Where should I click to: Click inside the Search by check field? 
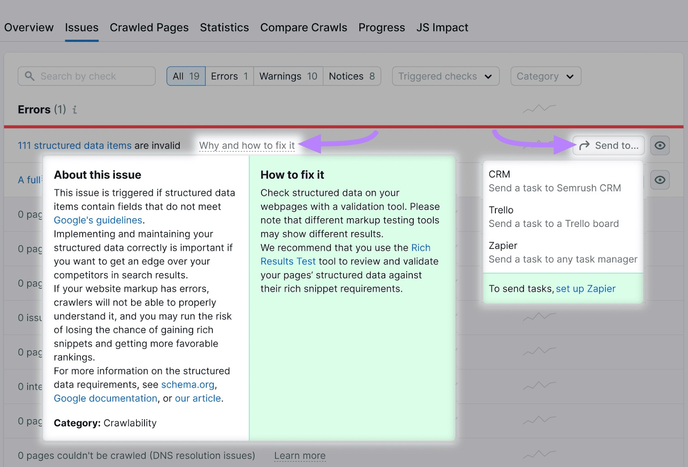(86, 76)
